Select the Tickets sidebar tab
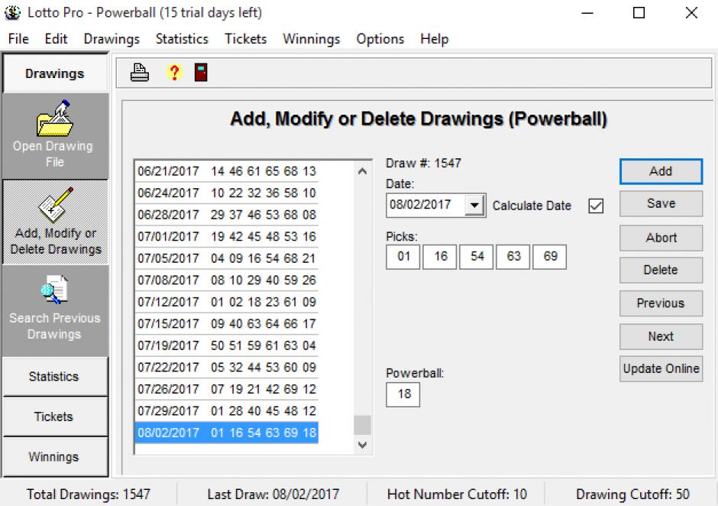718x506 pixels. click(x=55, y=417)
